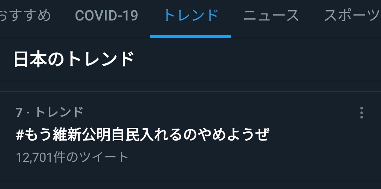This screenshot has width=381, height=189.
Task: Click the word 日本 in the heading
Action: coord(30,59)
